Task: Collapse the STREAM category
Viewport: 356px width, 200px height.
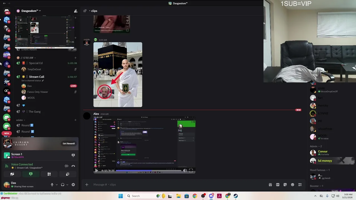Action: click(x=28, y=58)
